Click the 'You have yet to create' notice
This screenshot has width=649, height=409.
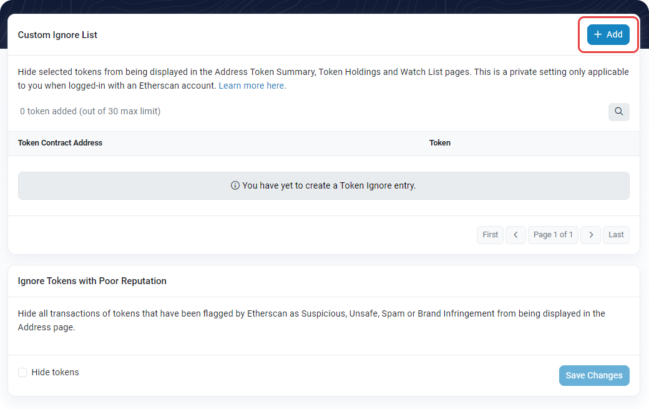(x=328, y=185)
